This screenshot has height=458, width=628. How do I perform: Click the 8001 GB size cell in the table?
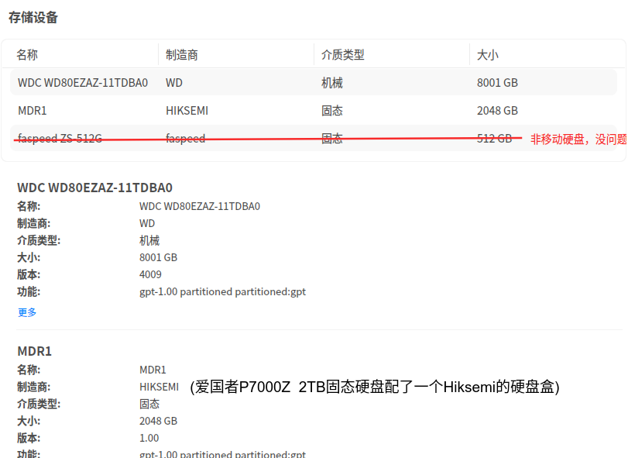[x=497, y=83]
